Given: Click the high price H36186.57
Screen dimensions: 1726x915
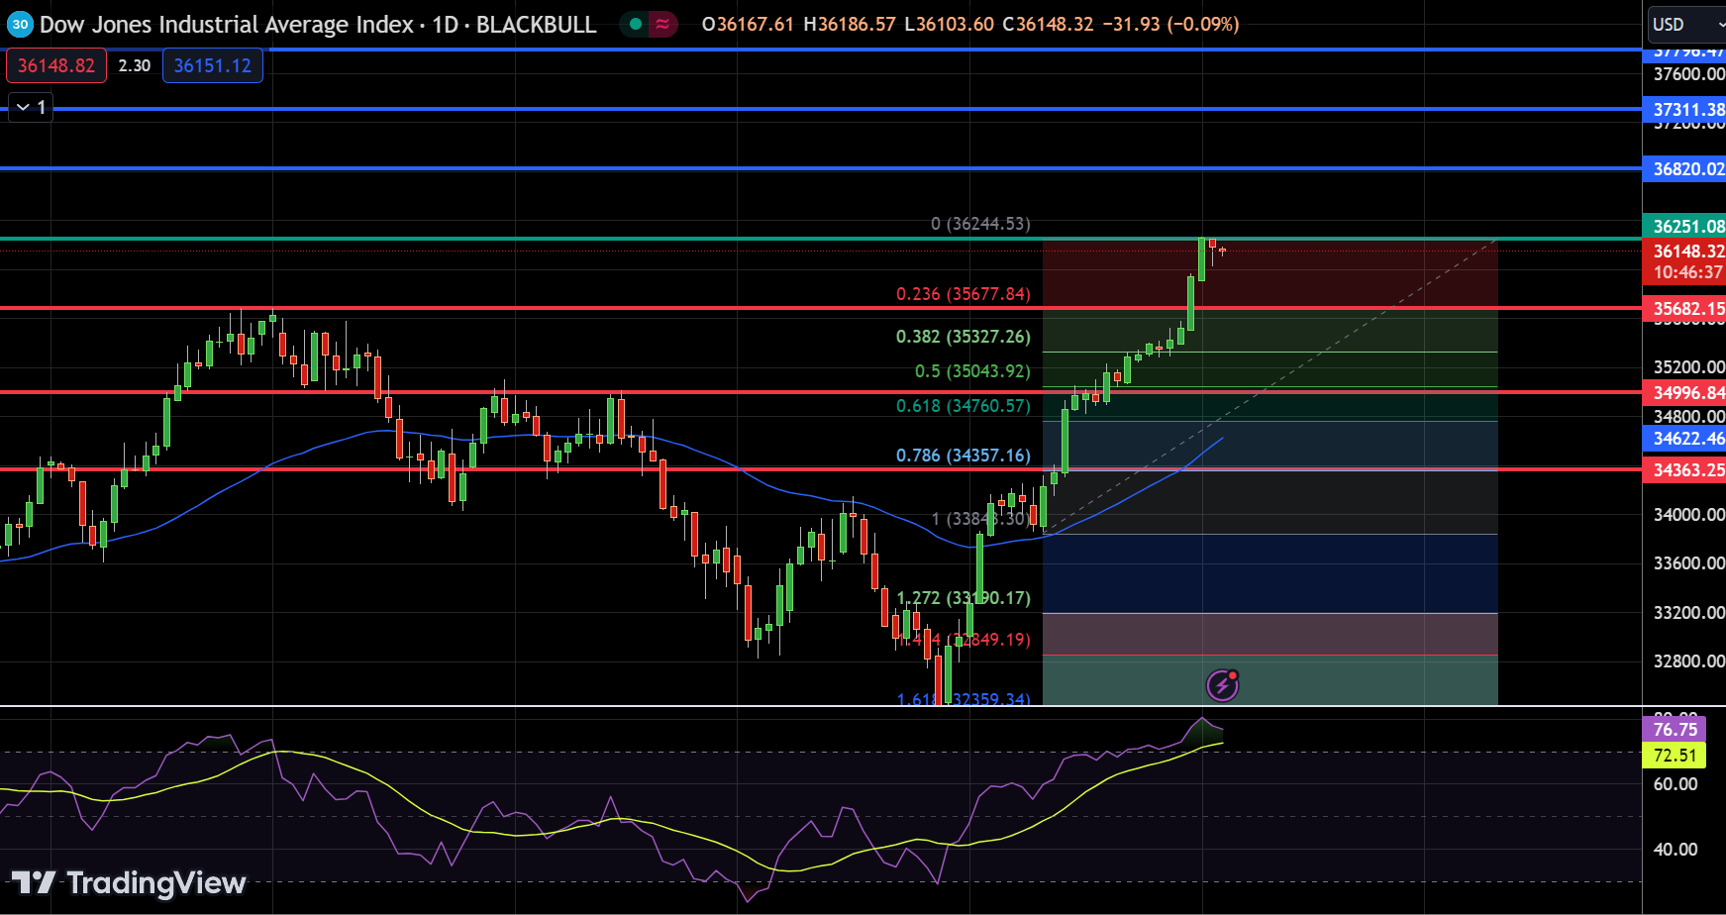Looking at the screenshot, I should [850, 24].
